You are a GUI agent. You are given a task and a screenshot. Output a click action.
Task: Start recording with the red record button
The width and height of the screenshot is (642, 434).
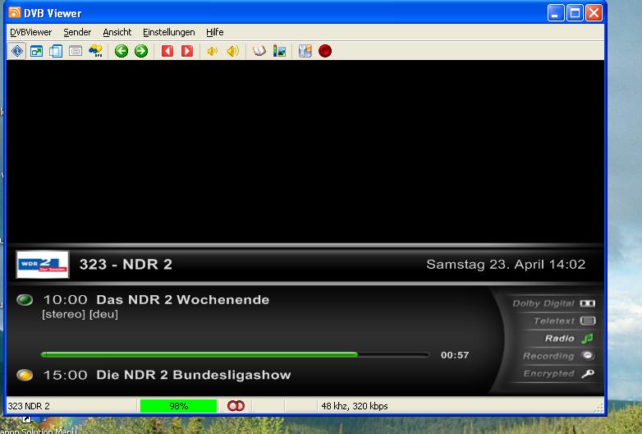(325, 51)
